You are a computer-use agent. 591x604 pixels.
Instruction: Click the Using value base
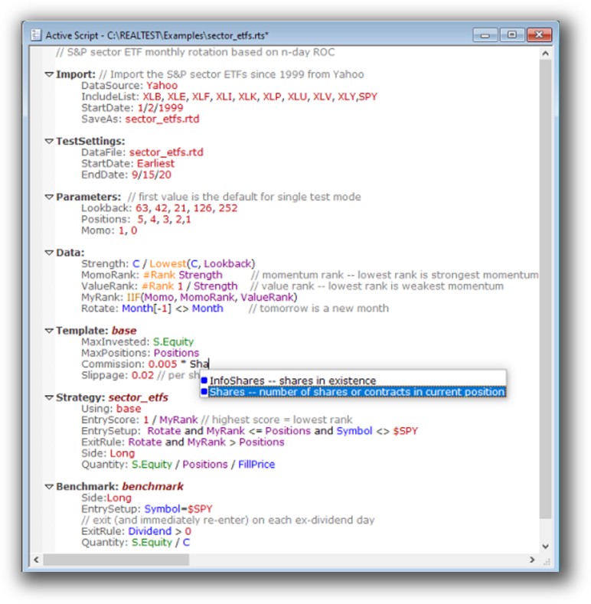pyautogui.click(x=129, y=409)
